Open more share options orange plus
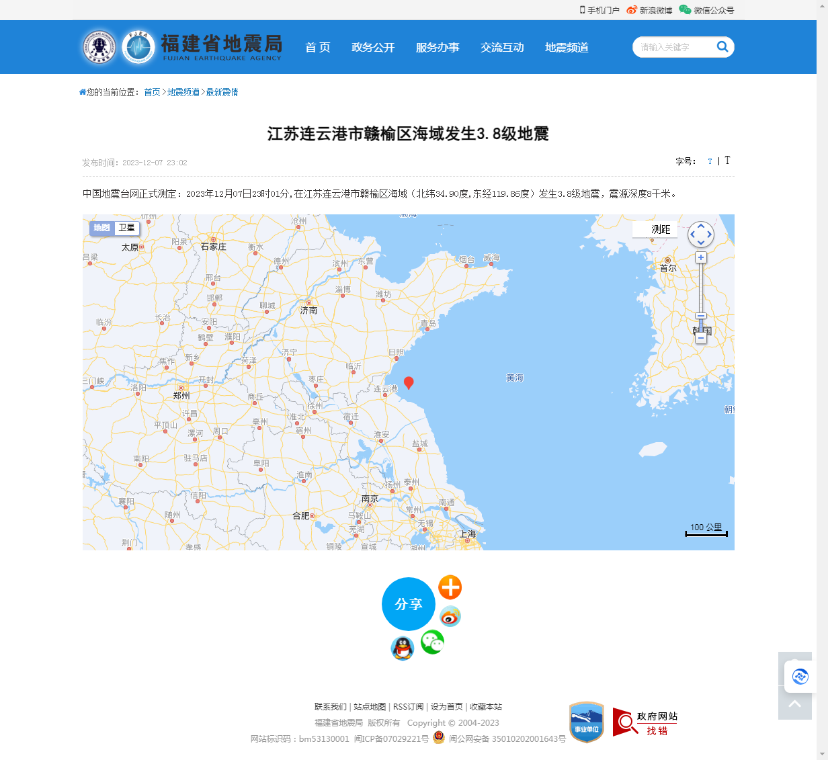828x760 pixels. tap(450, 587)
